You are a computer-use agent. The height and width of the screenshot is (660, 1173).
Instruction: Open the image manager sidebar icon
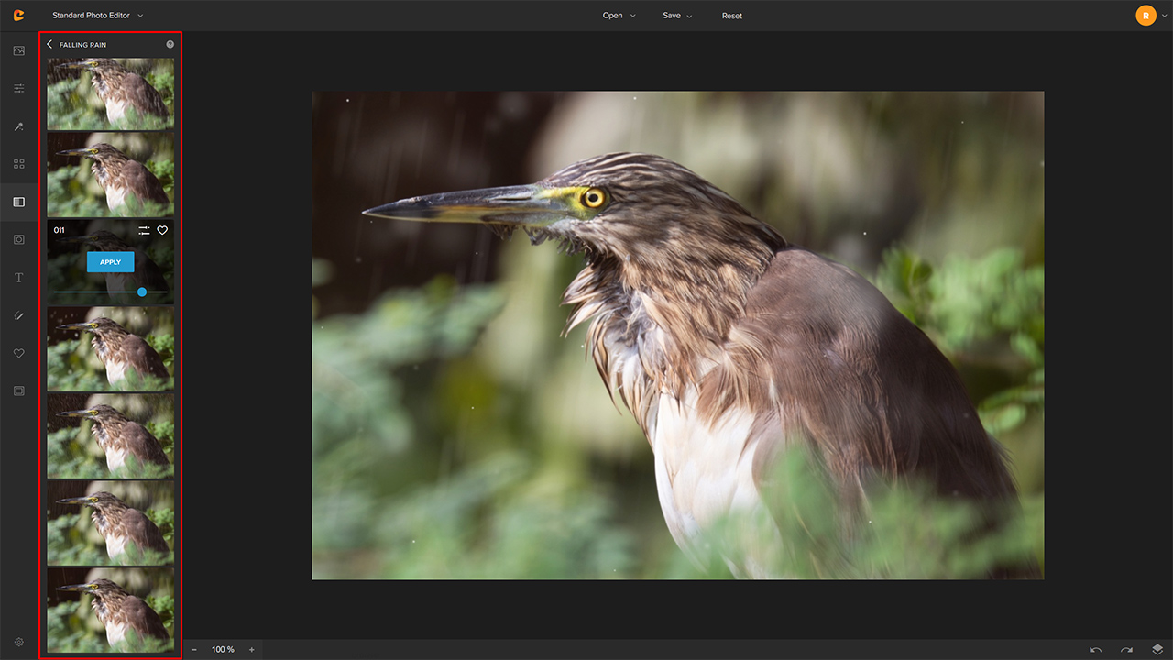pos(18,50)
